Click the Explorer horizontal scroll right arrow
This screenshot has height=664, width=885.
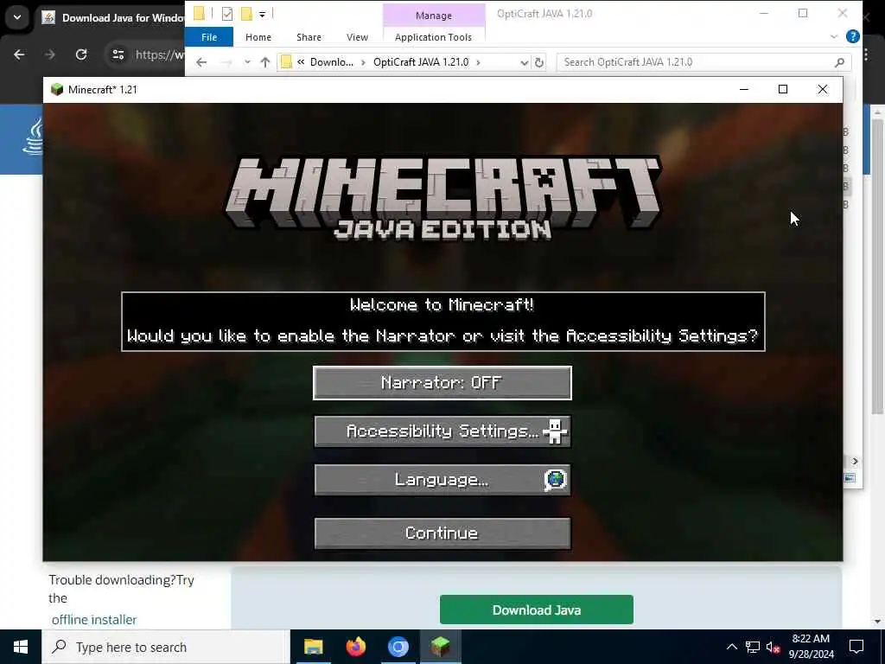point(855,462)
